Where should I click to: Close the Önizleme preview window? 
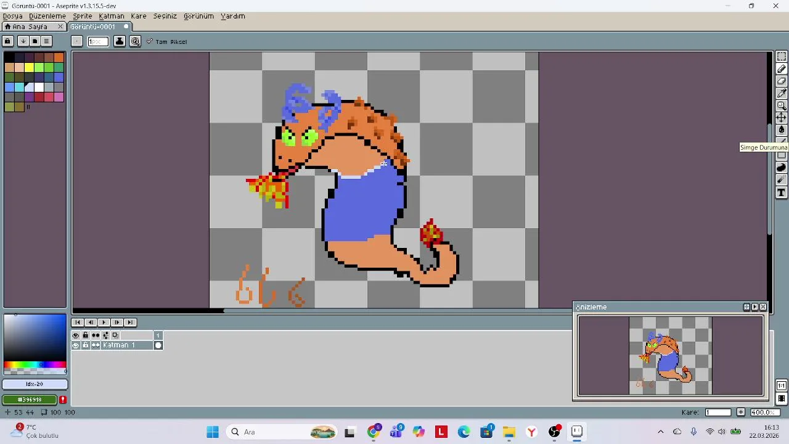[763, 307]
